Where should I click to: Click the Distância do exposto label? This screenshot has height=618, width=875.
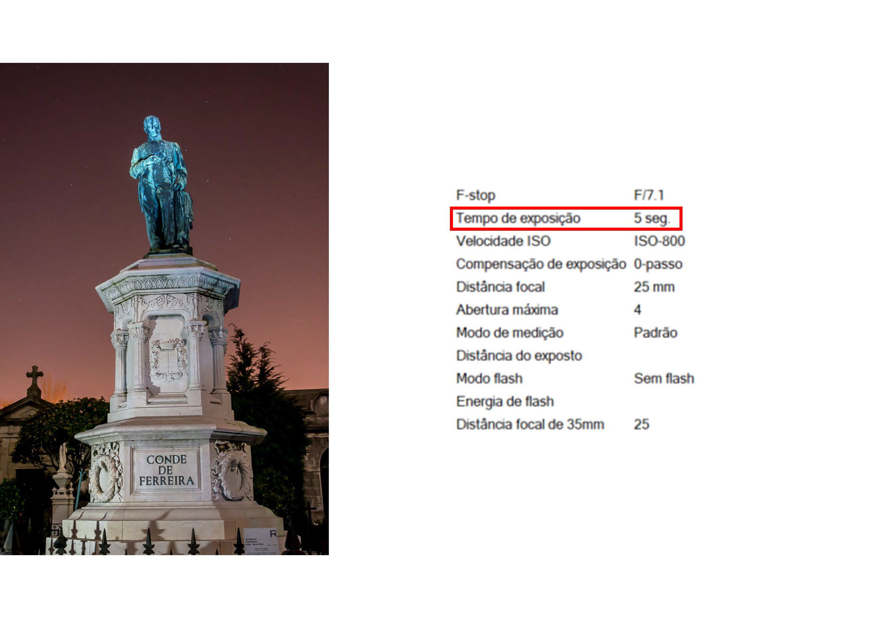pyautogui.click(x=519, y=356)
